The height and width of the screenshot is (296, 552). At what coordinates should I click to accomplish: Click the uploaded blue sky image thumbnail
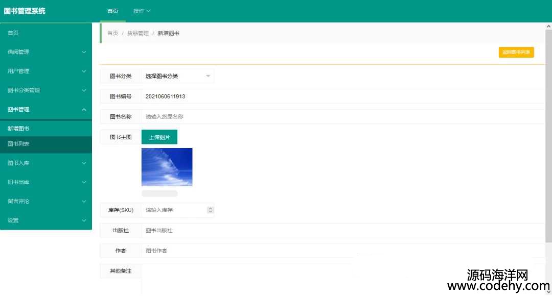point(167,167)
